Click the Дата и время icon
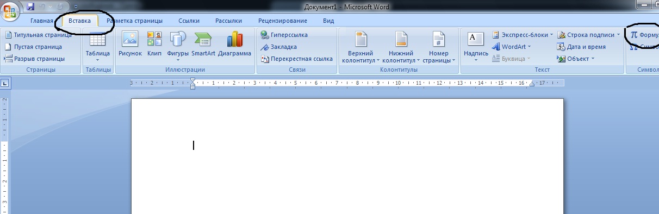 [561, 47]
